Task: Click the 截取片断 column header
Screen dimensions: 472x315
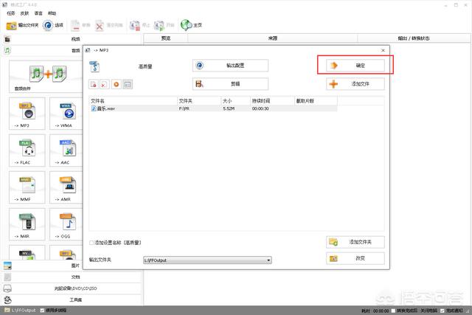Action: pyautogui.click(x=316, y=101)
